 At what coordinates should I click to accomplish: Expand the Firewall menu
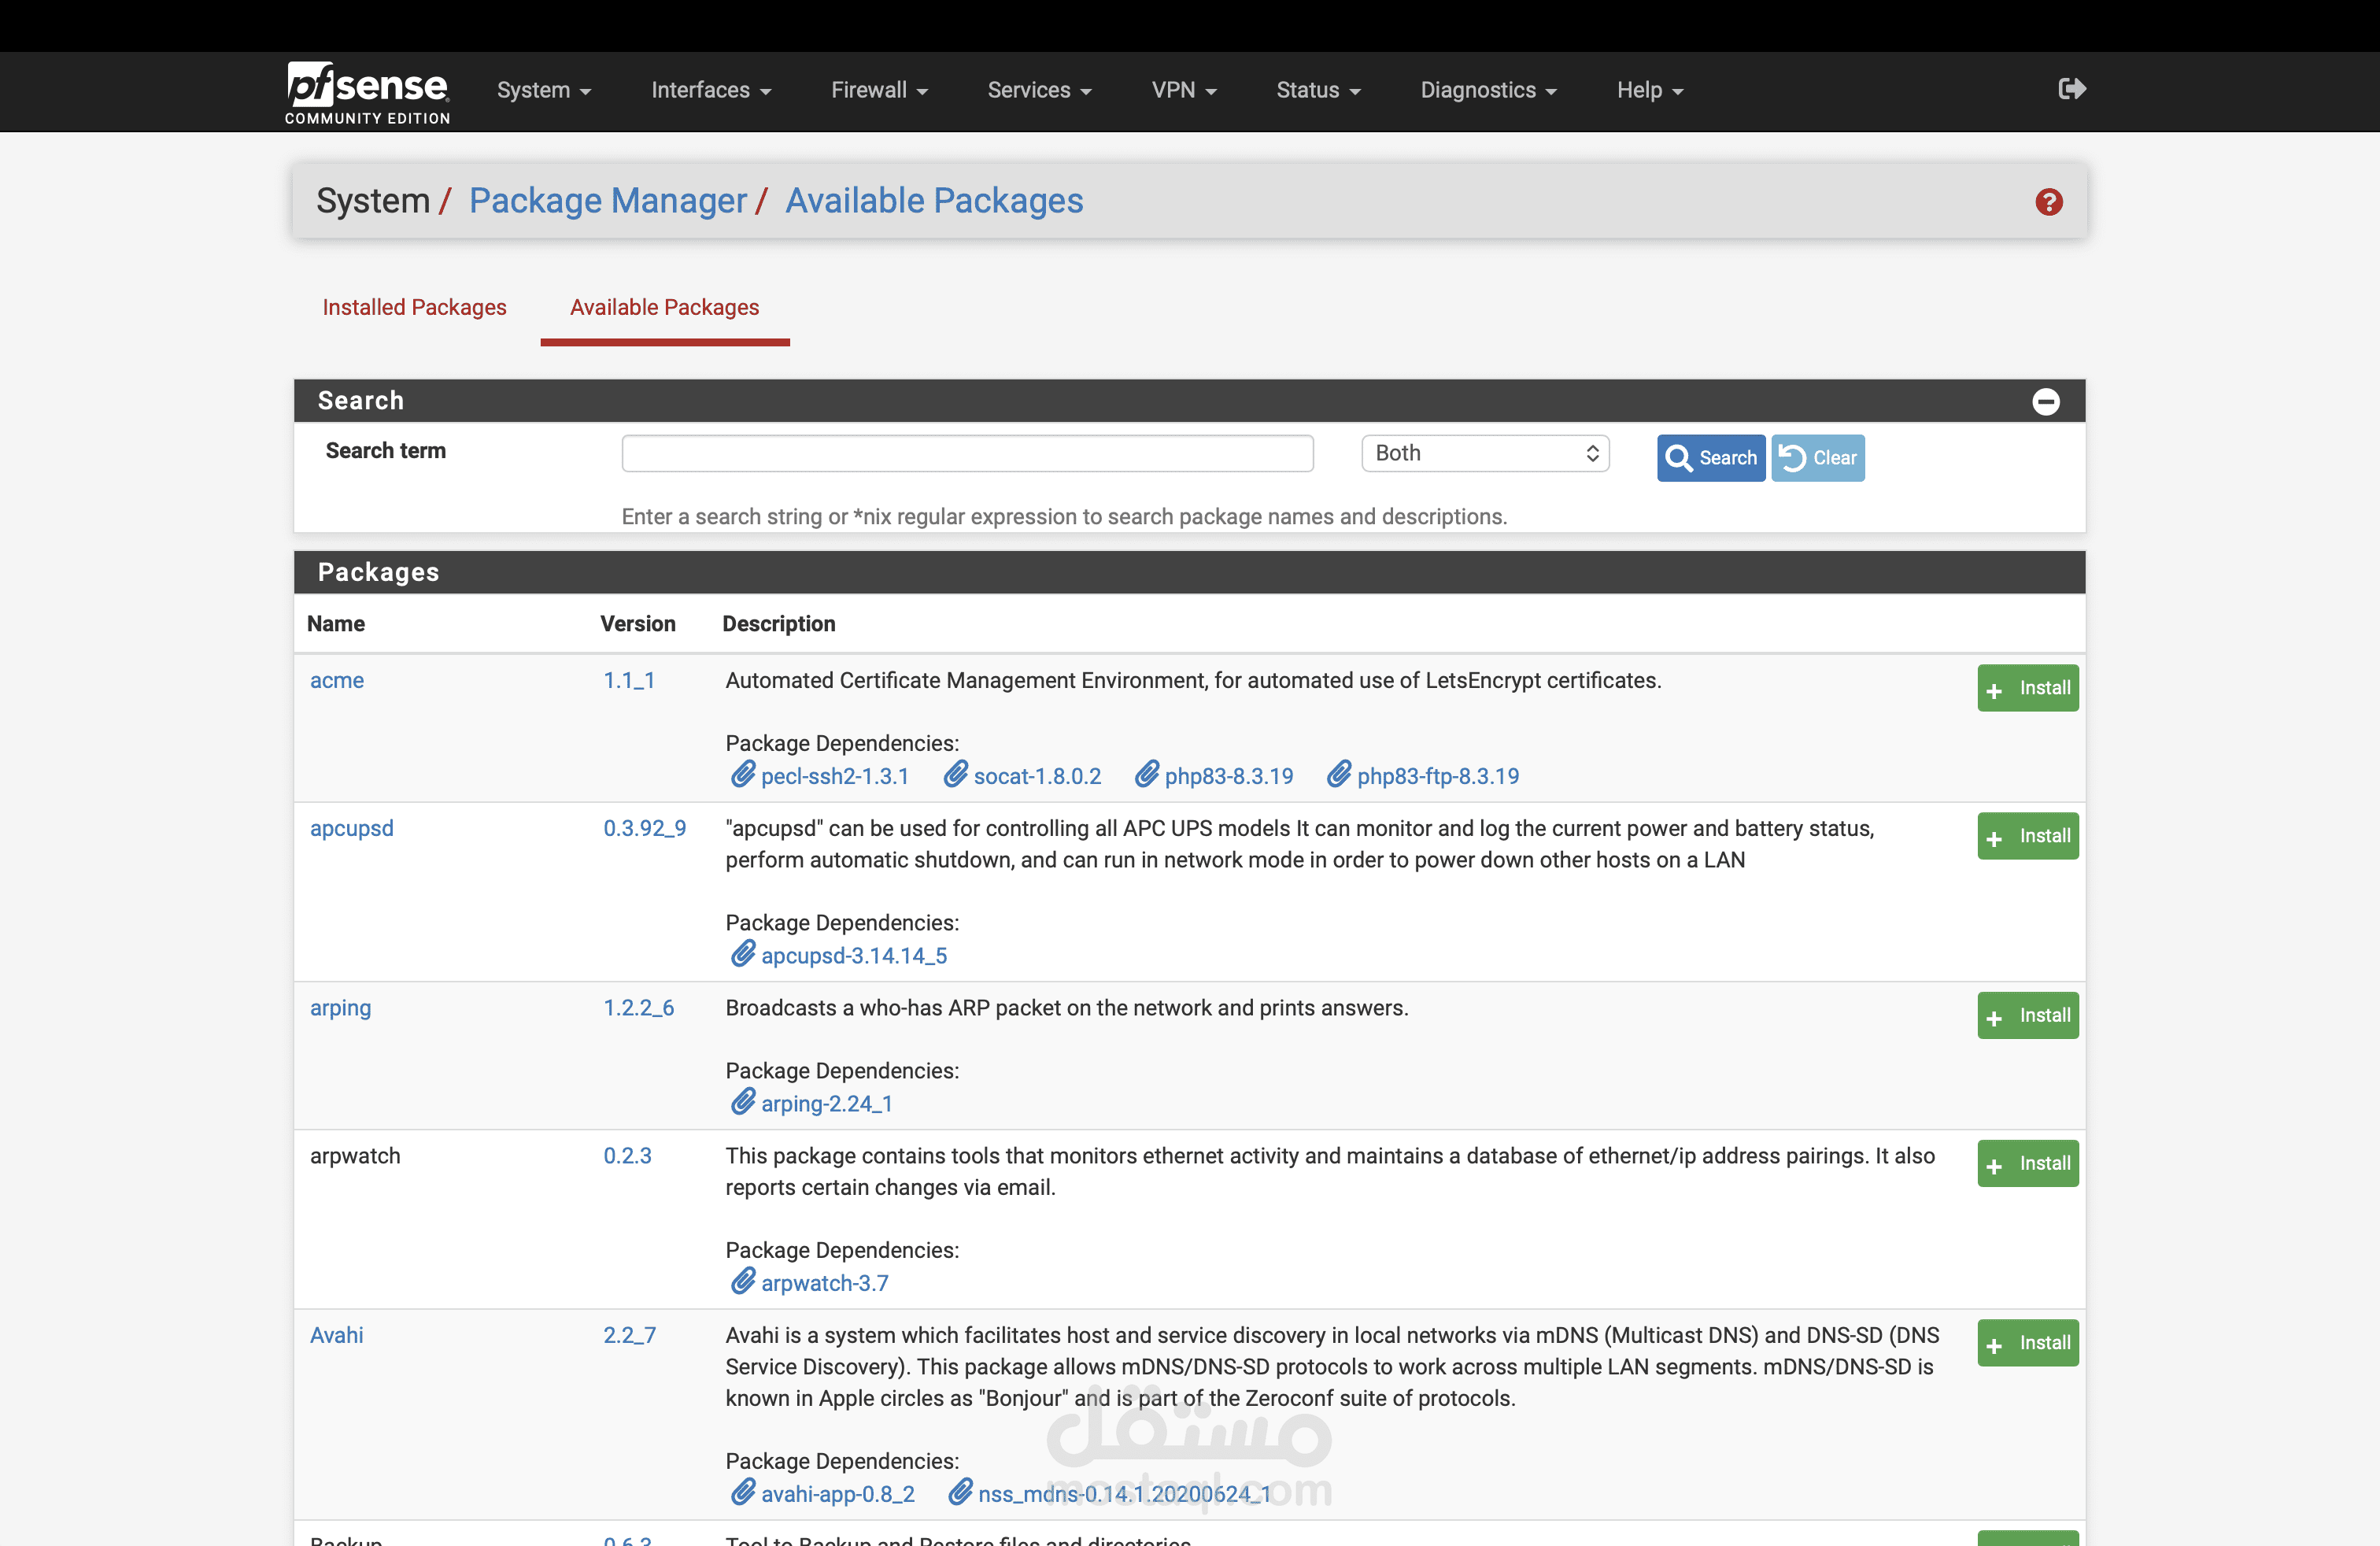tap(878, 90)
